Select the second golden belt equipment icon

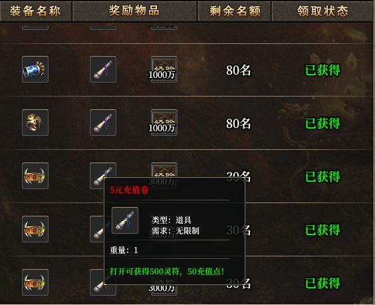coord(35,229)
